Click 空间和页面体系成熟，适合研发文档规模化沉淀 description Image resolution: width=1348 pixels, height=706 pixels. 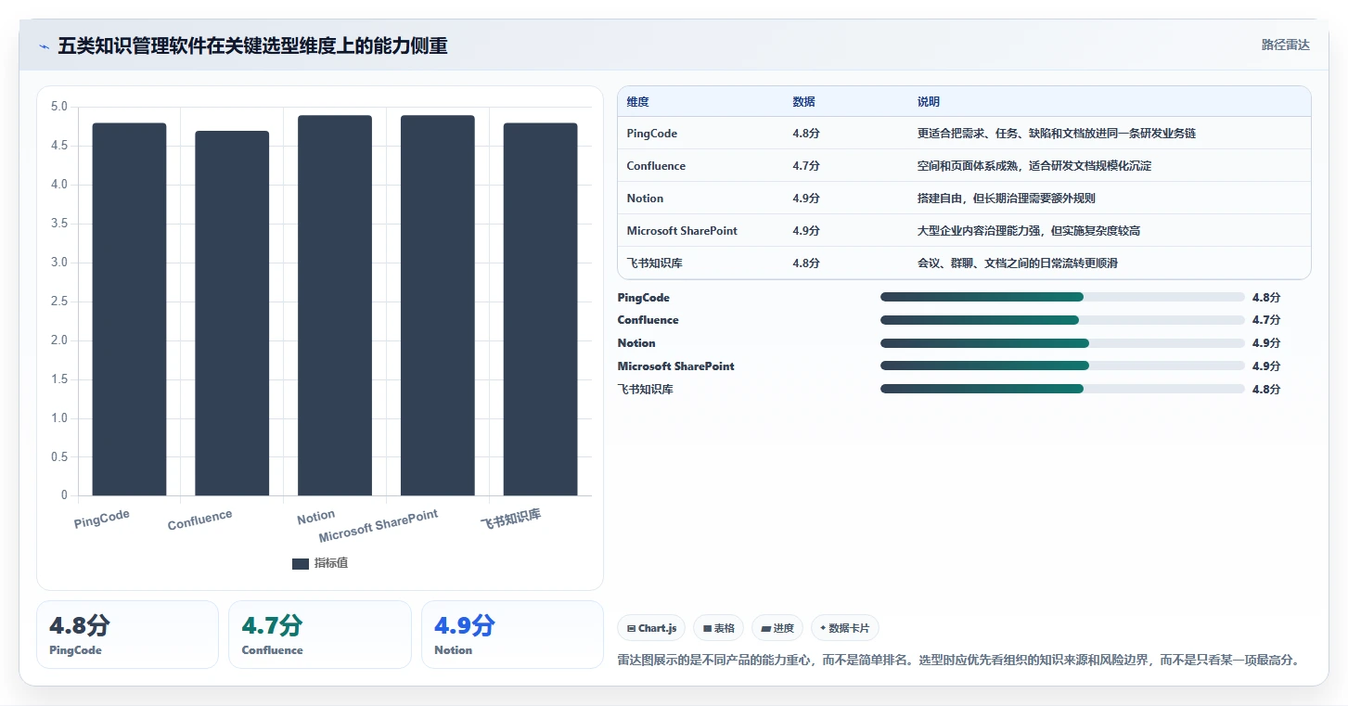click(1034, 166)
